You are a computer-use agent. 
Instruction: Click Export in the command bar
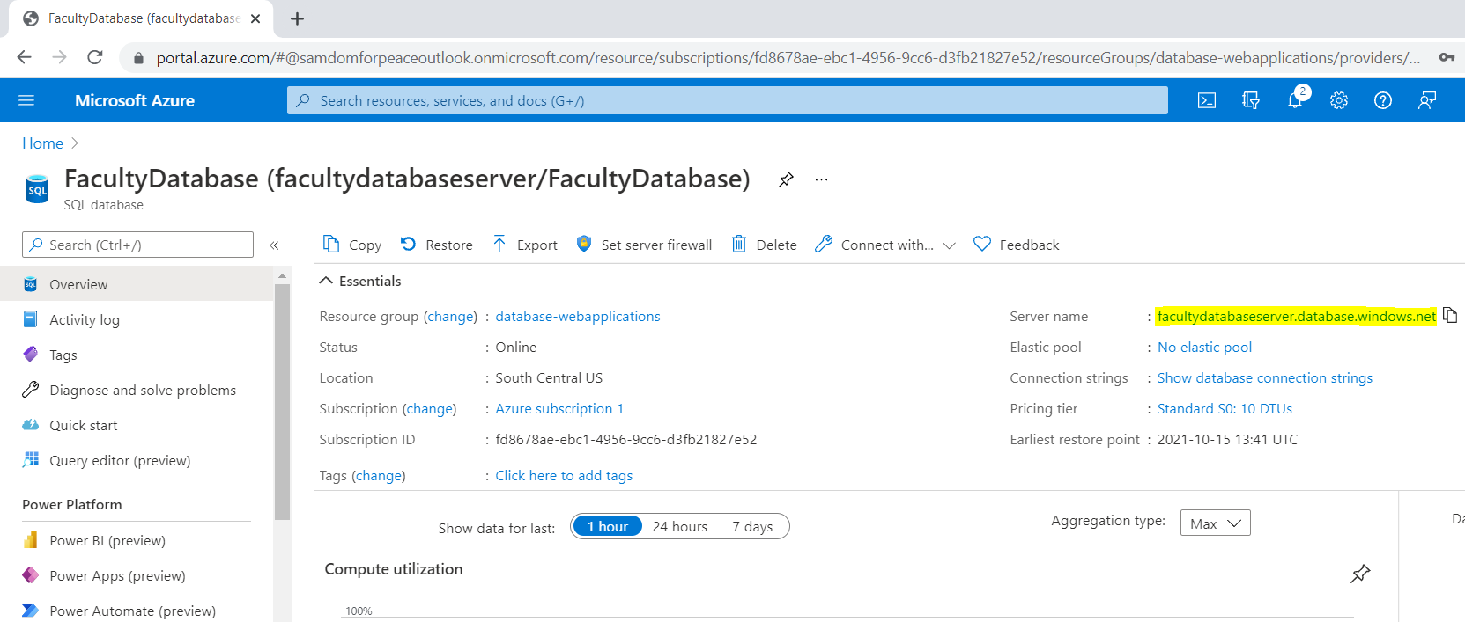[x=525, y=245]
